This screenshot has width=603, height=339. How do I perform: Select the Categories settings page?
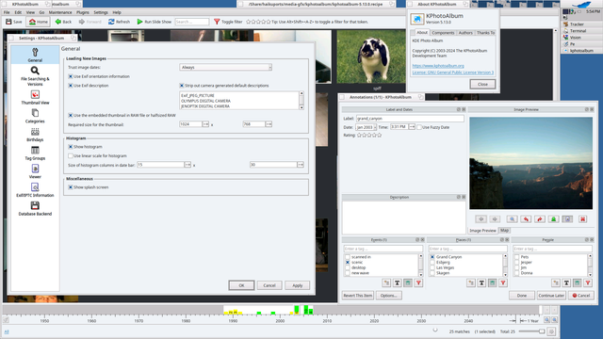[x=35, y=116]
